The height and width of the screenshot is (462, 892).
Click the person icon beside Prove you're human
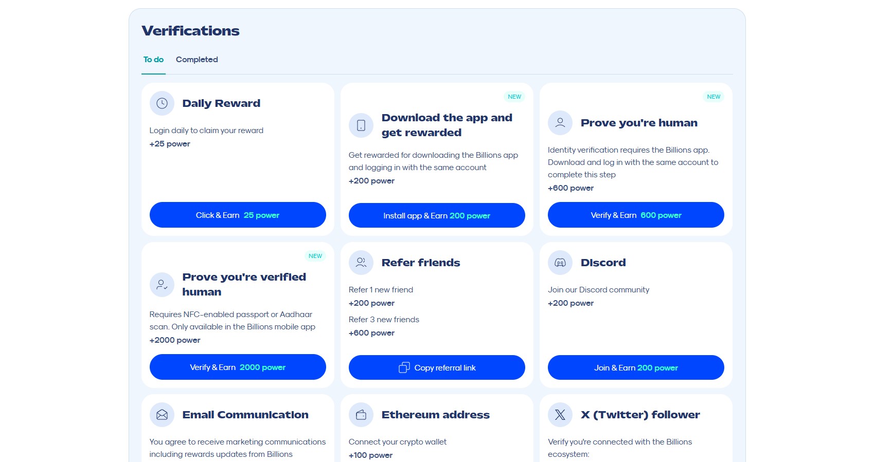pyautogui.click(x=560, y=123)
